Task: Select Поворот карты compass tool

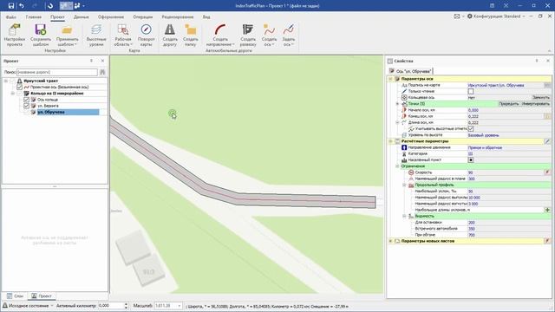Action: tap(147, 35)
